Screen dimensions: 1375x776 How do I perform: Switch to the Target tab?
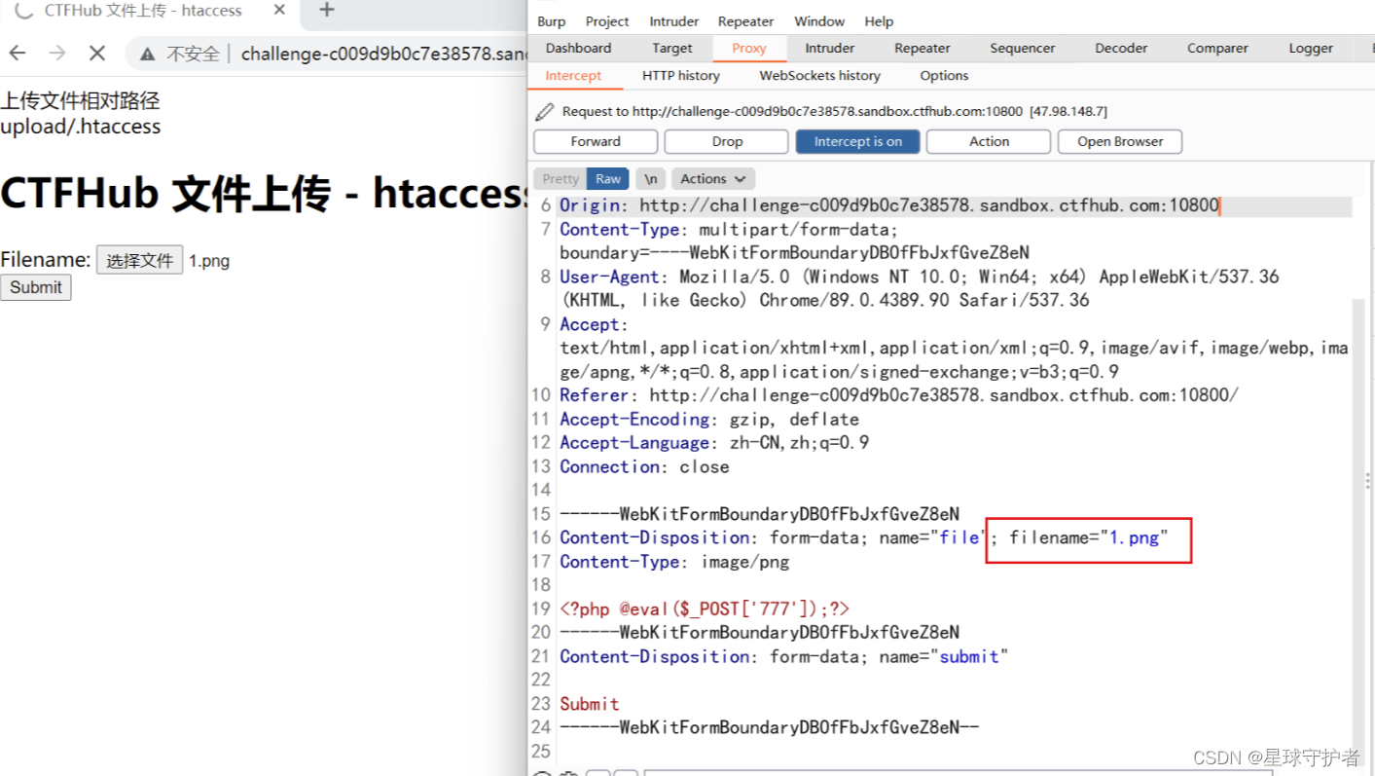pos(672,48)
